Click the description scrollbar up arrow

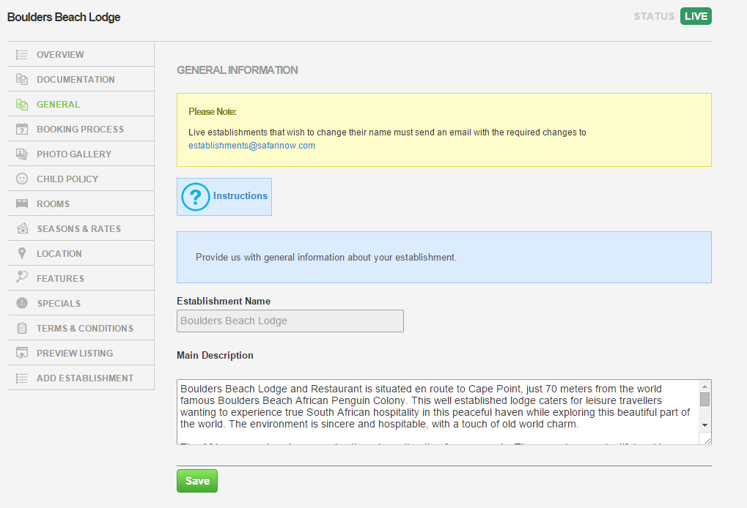(x=704, y=386)
